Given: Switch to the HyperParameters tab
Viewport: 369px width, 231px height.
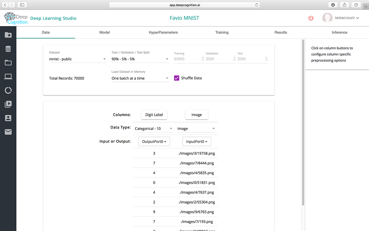Looking at the screenshot, I should pos(163,32).
